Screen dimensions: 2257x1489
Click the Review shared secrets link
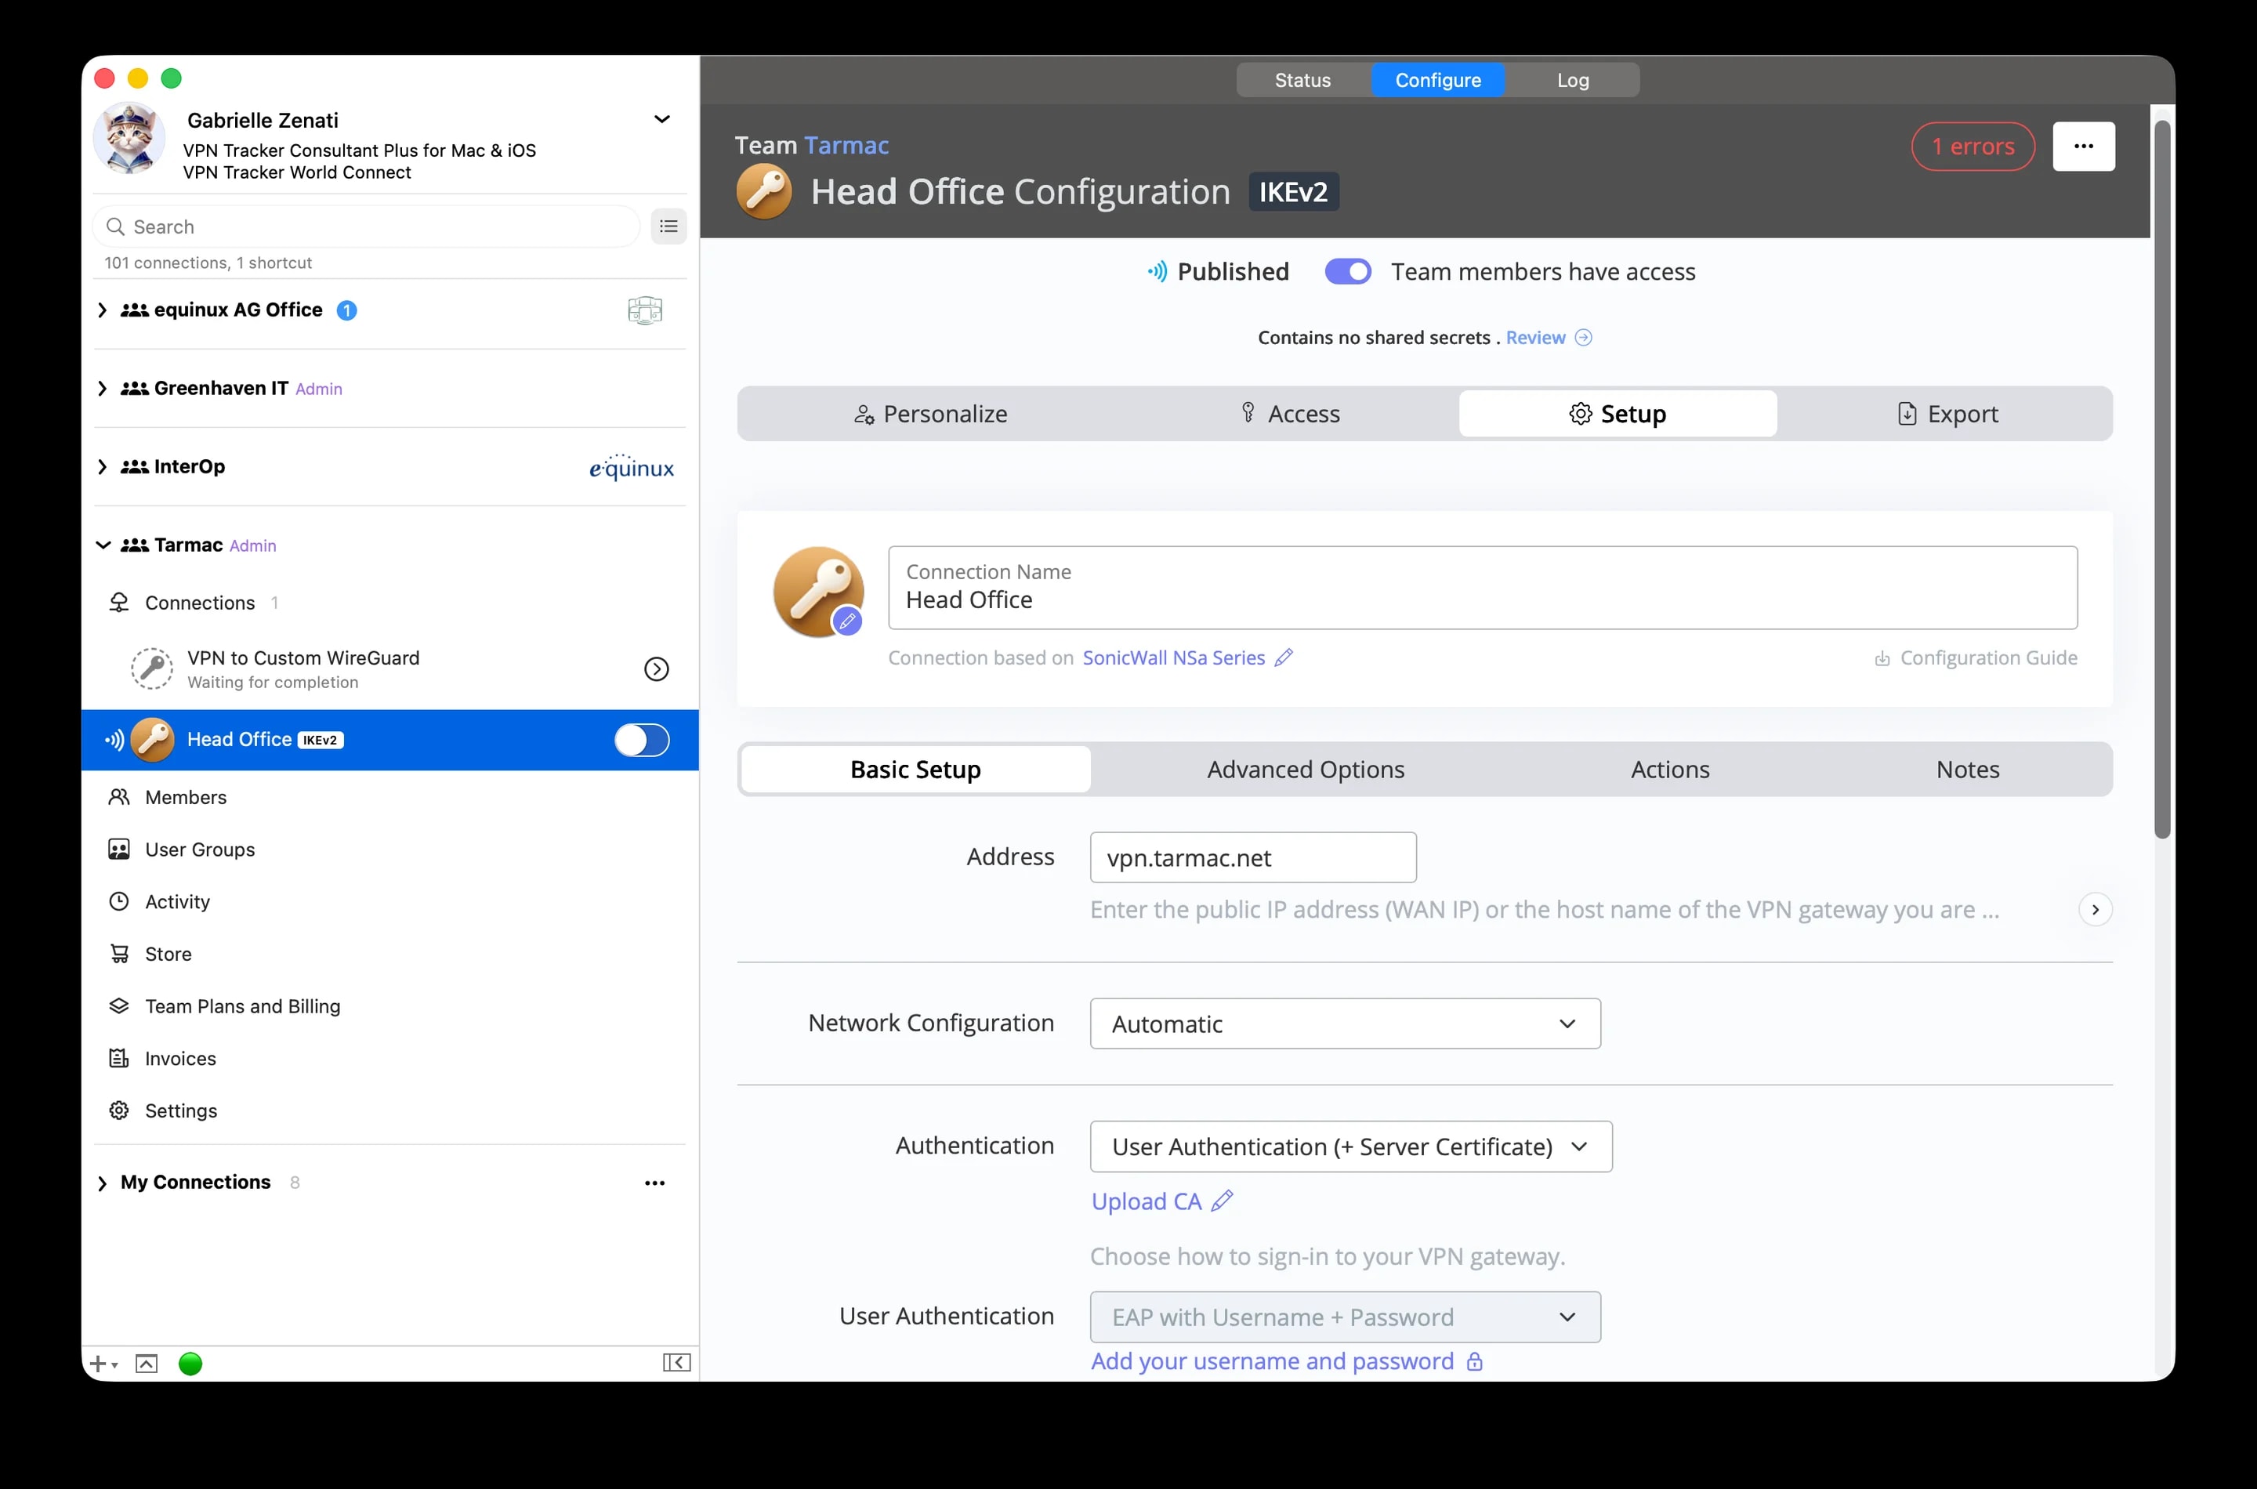1535,338
